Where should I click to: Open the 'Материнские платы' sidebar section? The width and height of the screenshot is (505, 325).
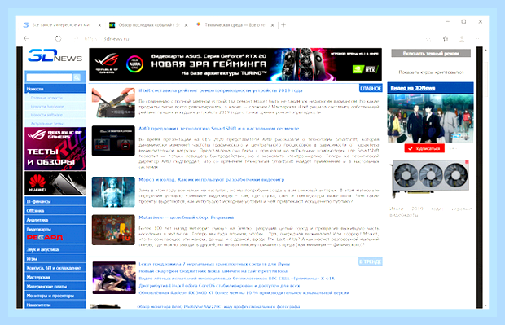[x=55, y=287]
